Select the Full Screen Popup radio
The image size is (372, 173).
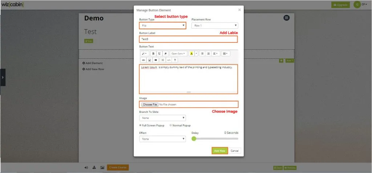click(x=141, y=125)
